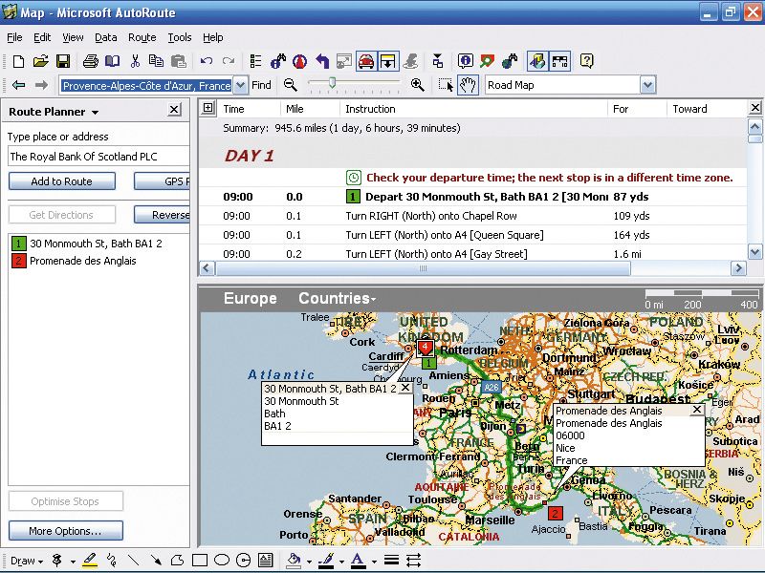The image size is (765, 573).
Task: Select the Highlighter drawing tool
Action: point(88,561)
